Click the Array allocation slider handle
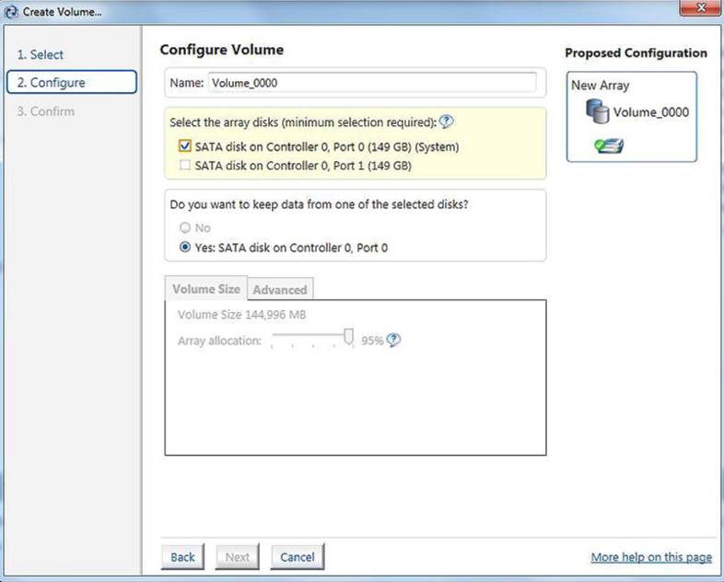Screen dimensions: 724x582 pyautogui.click(x=348, y=337)
